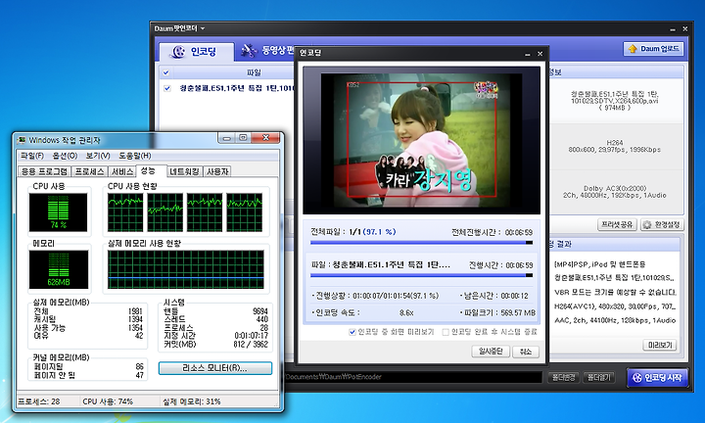Click 프로세스: 28 in Task Manager status bar
Viewport: 705px width, 423px height.
[x=38, y=401]
